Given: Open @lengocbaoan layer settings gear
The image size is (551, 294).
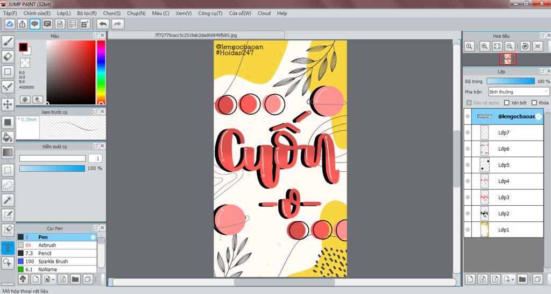Looking at the screenshot, I should click(538, 116).
